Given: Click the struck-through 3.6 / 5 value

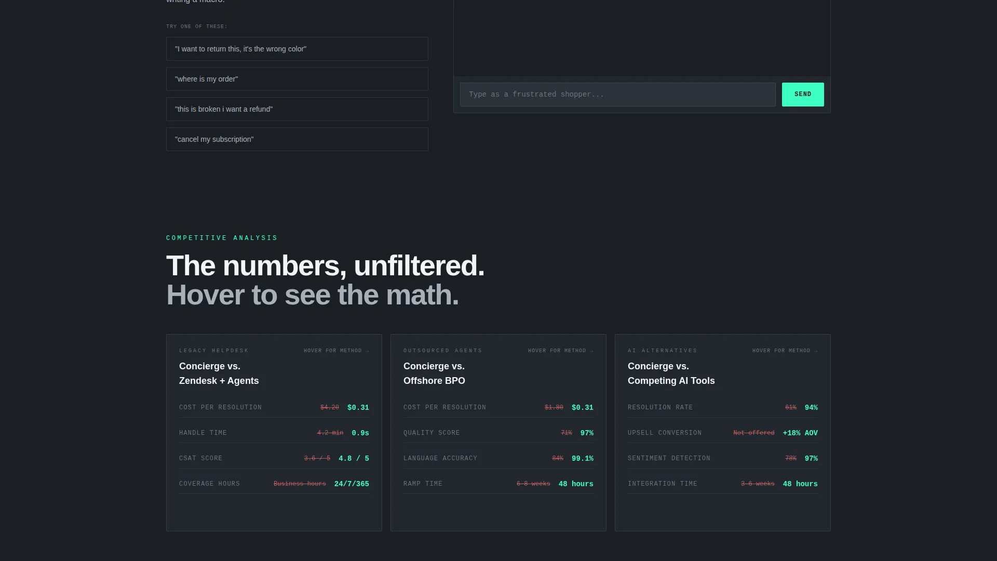Looking at the screenshot, I should pos(317,459).
